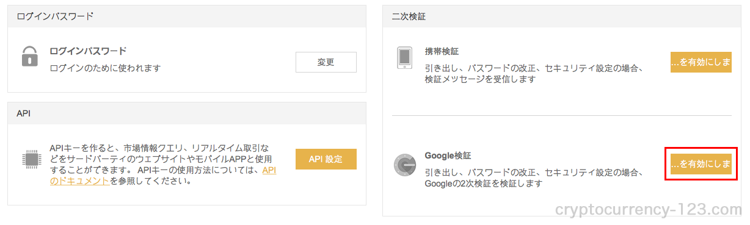Enable Google検証 with its highlighted button
The image size is (750, 225).
click(x=701, y=163)
